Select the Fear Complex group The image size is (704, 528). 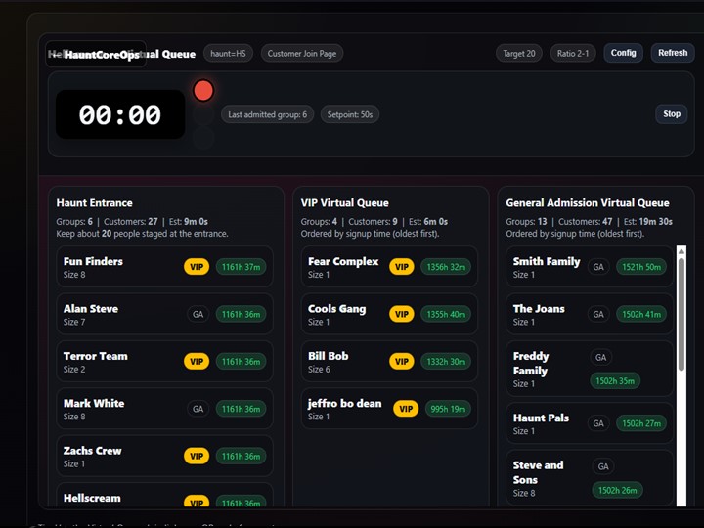point(389,266)
